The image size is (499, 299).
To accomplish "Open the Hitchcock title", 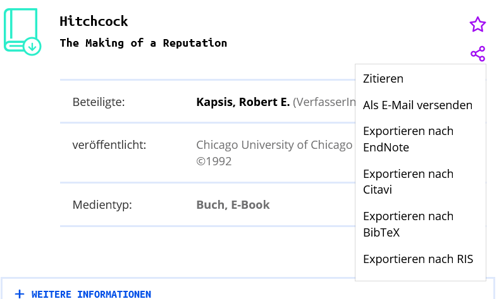I will tap(94, 21).
